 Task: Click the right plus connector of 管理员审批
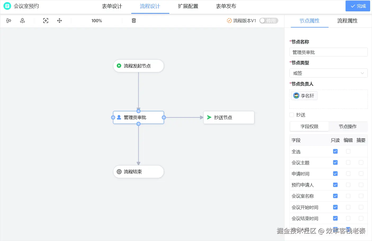[x=164, y=117]
